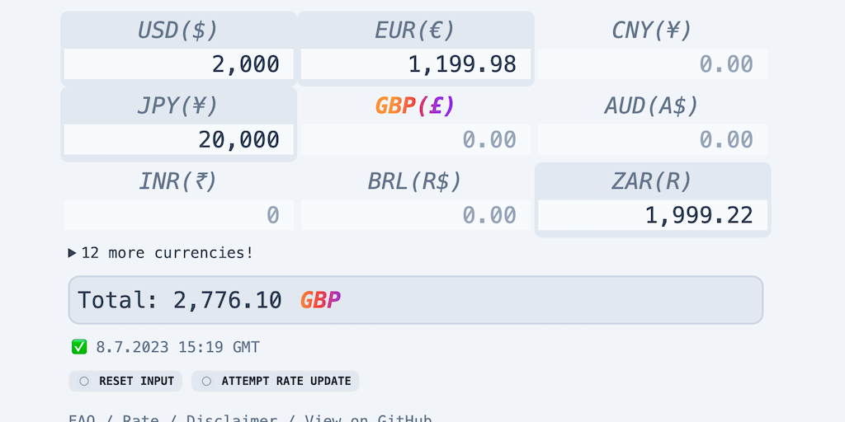Click the CNY(¥) input box

coord(652,64)
